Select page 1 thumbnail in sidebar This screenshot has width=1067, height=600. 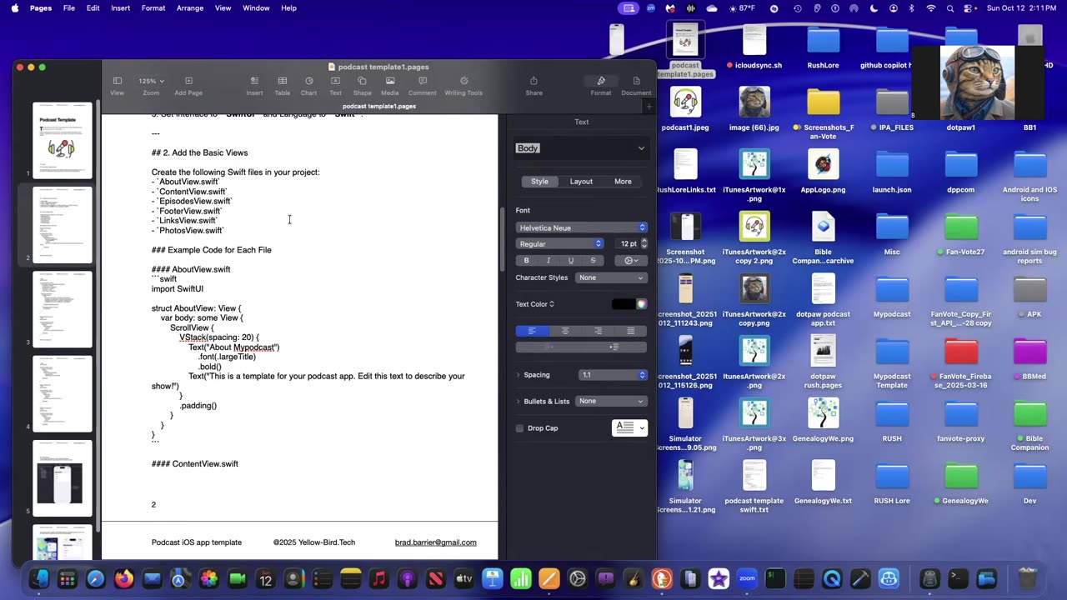click(63, 141)
